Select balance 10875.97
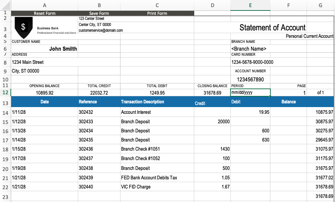This screenshot has height=202, width=335. (x=320, y=112)
